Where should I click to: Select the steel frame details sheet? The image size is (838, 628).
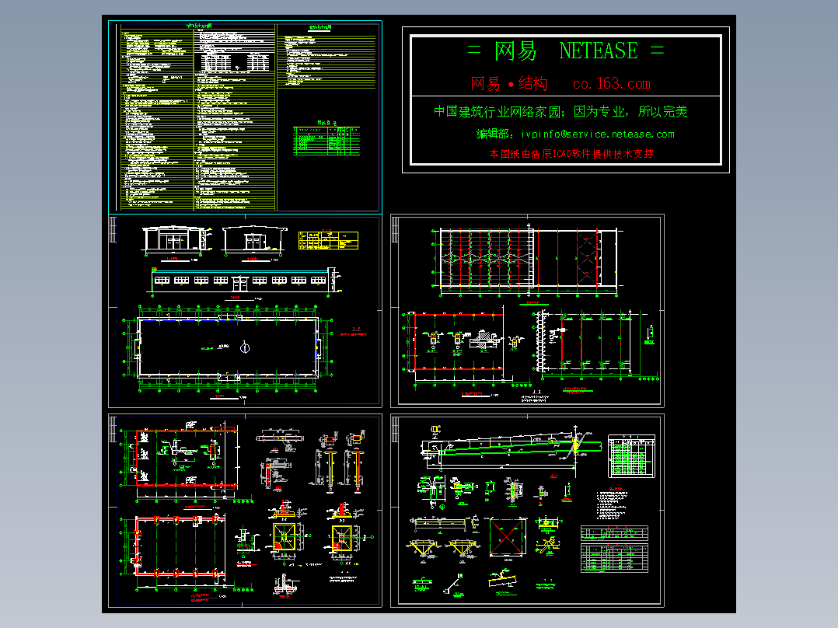tap(528, 511)
